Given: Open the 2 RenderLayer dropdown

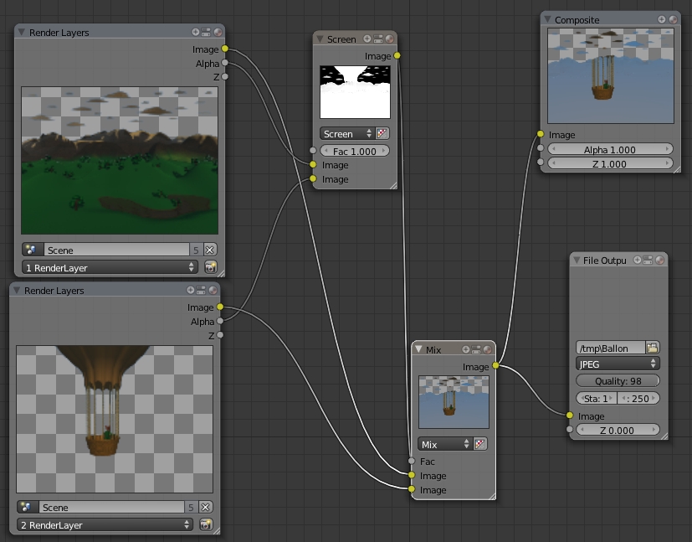Looking at the screenshot, I should tap(105, 524).
